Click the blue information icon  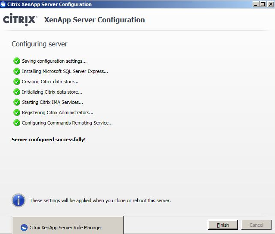click(x=18, y=200)
